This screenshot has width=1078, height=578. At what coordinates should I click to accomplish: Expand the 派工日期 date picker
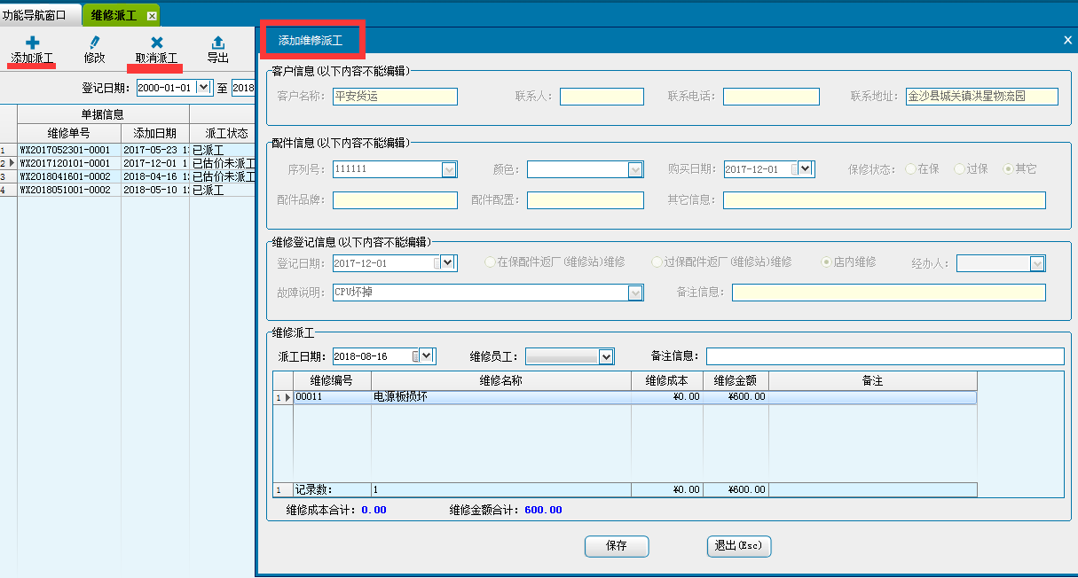point(428,356)
